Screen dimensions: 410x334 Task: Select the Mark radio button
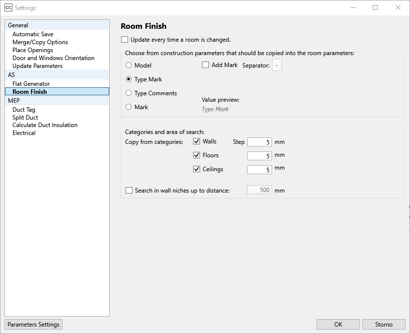tap(129, 107)
